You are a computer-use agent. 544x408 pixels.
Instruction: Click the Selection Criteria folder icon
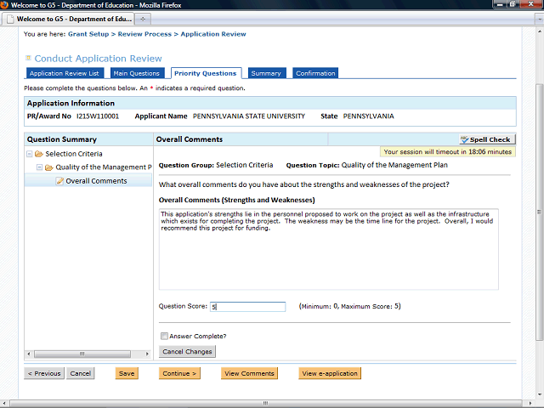[39, 154]
